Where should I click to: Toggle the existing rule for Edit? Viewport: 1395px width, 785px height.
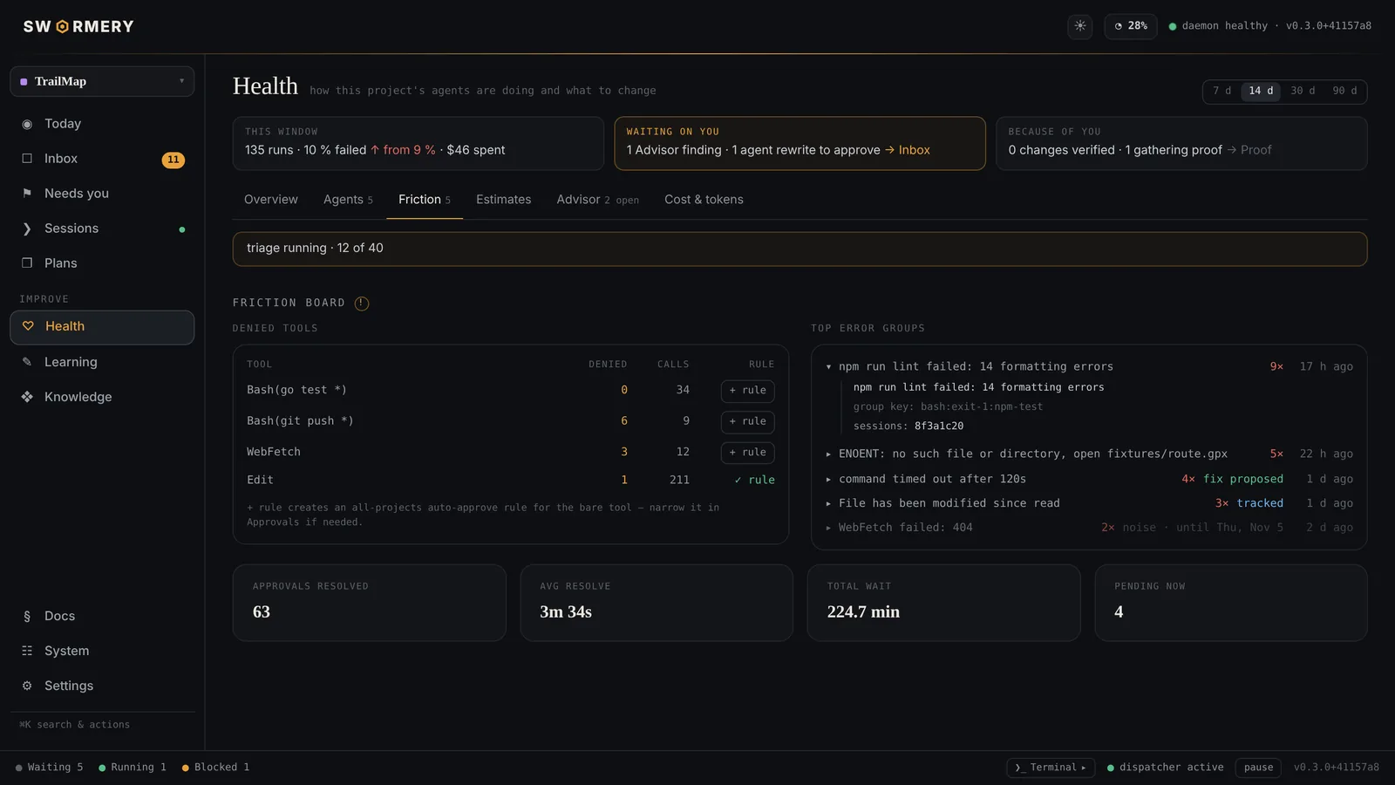[x=754, y=480]
